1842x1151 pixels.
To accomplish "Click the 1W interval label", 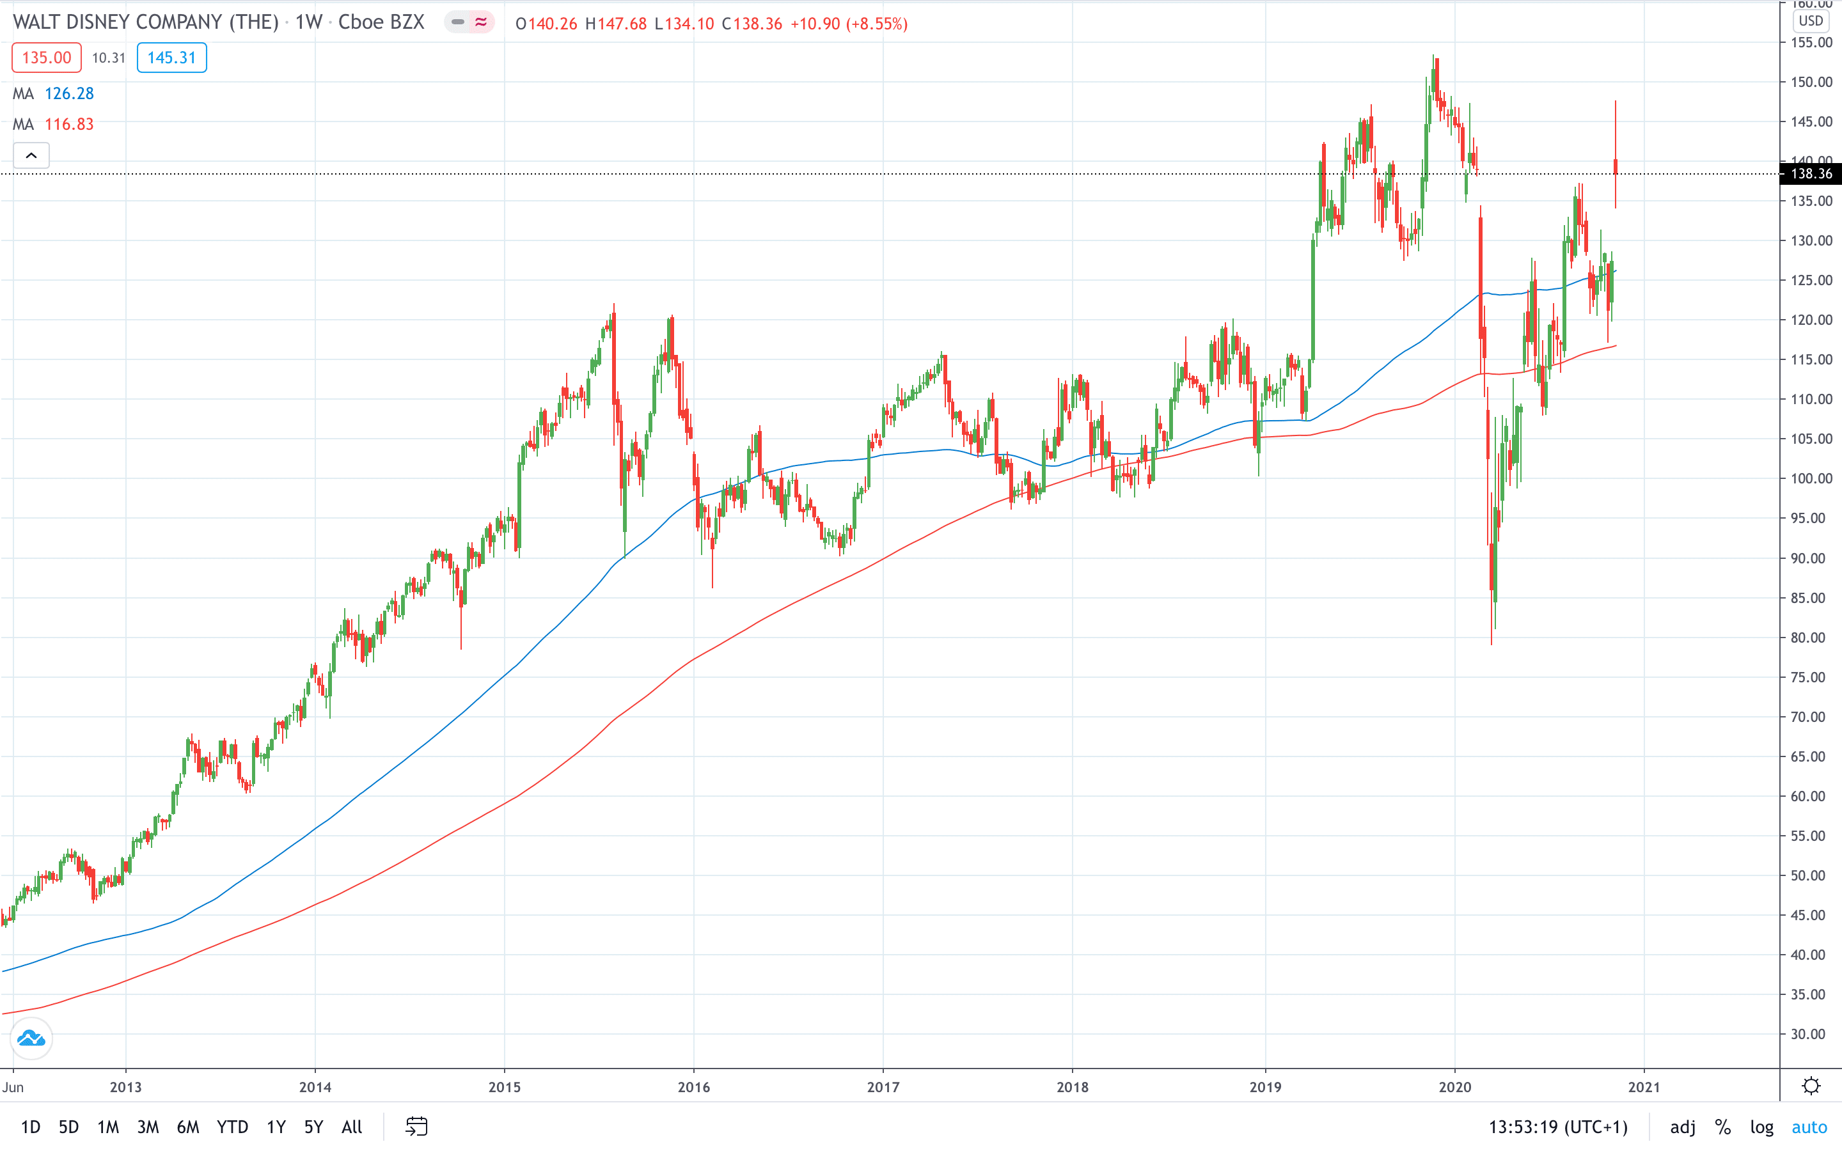I will [309, 22].
